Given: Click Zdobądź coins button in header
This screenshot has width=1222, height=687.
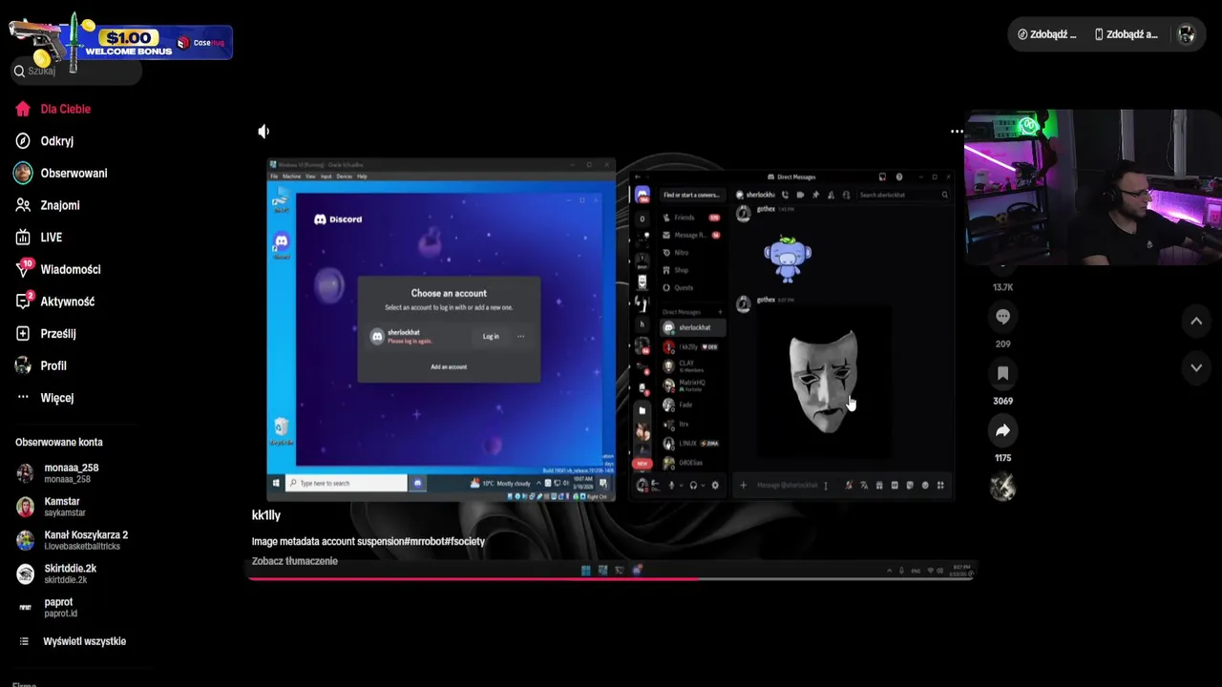Looking at the screenshot, I should [1047, 34].
